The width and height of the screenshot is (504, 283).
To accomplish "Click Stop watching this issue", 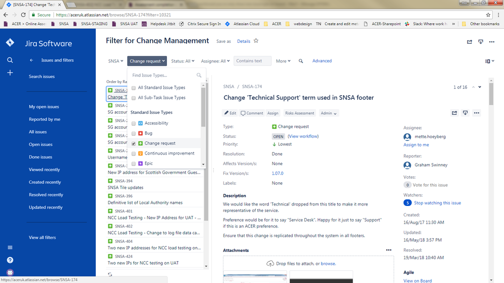I will (x=437, y=203).
